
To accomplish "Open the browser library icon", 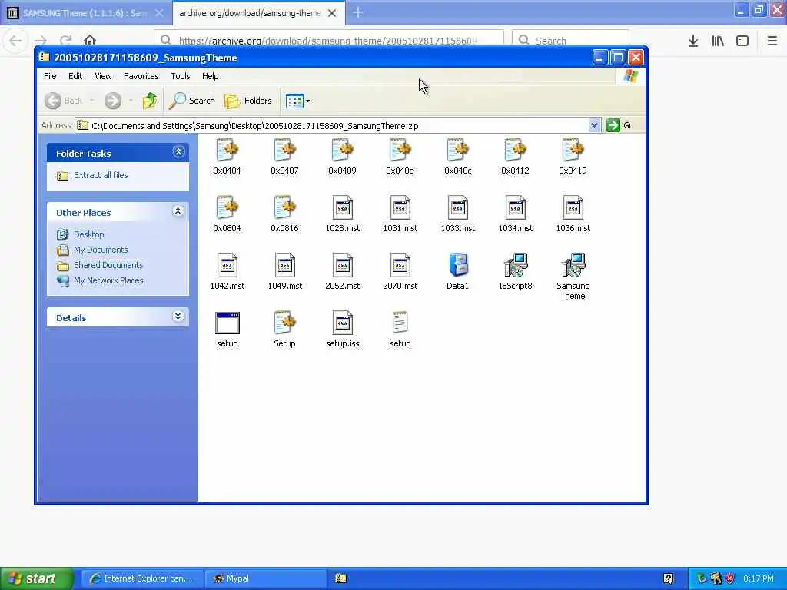I will [718, 41].
